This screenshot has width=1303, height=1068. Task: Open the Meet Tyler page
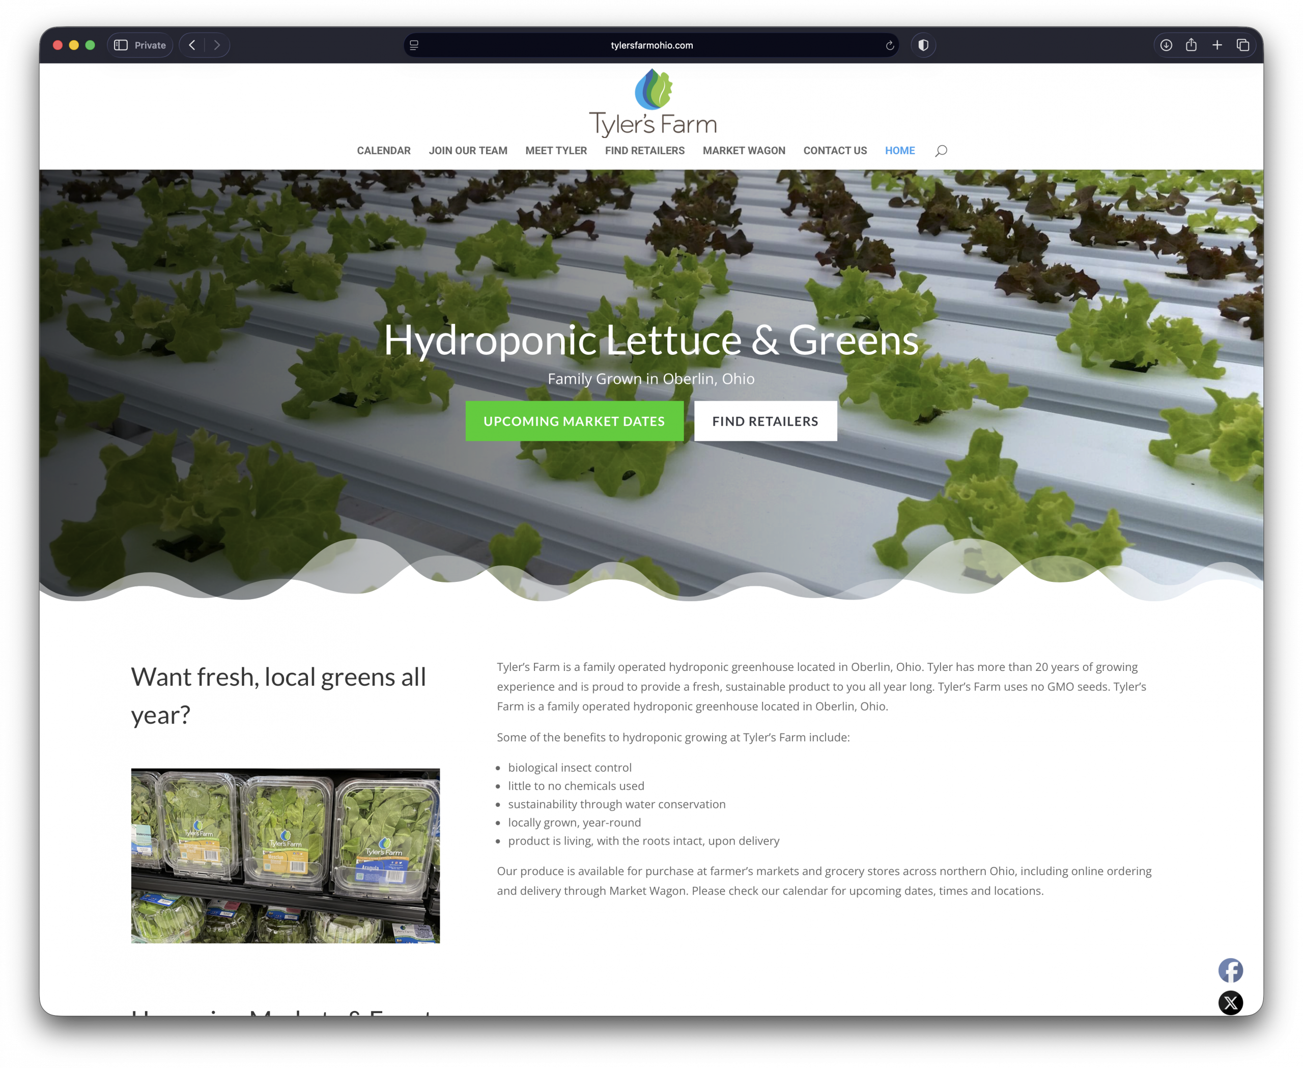click(556, 151)
